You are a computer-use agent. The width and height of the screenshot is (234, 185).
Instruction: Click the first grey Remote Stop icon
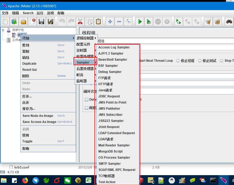click(187, 22)
